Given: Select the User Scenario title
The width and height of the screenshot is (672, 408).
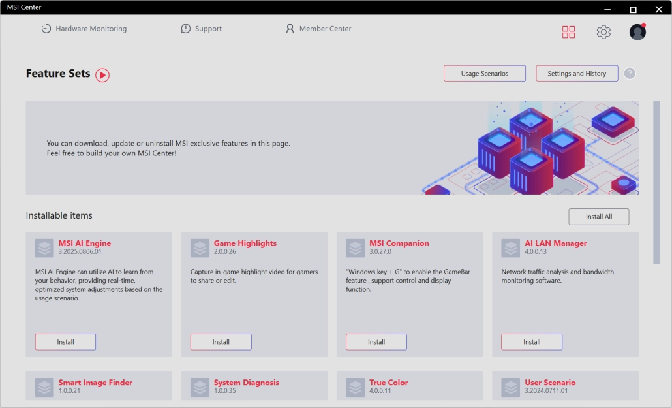Looking at the screenshot, I should coord(550,383).
